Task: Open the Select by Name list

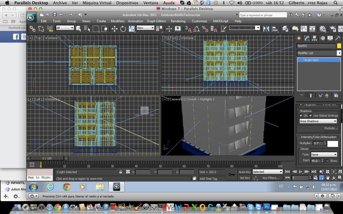Action: tap(87, 28)
